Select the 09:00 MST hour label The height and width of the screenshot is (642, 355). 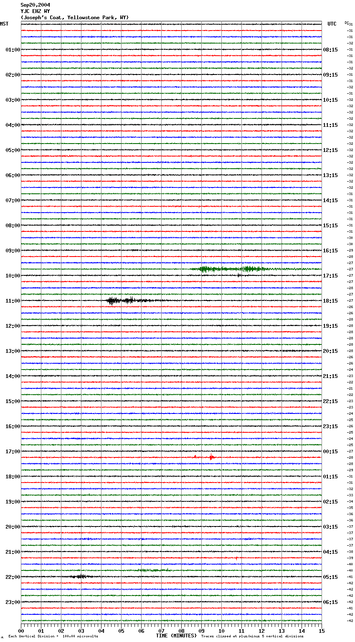coord(13,251)
